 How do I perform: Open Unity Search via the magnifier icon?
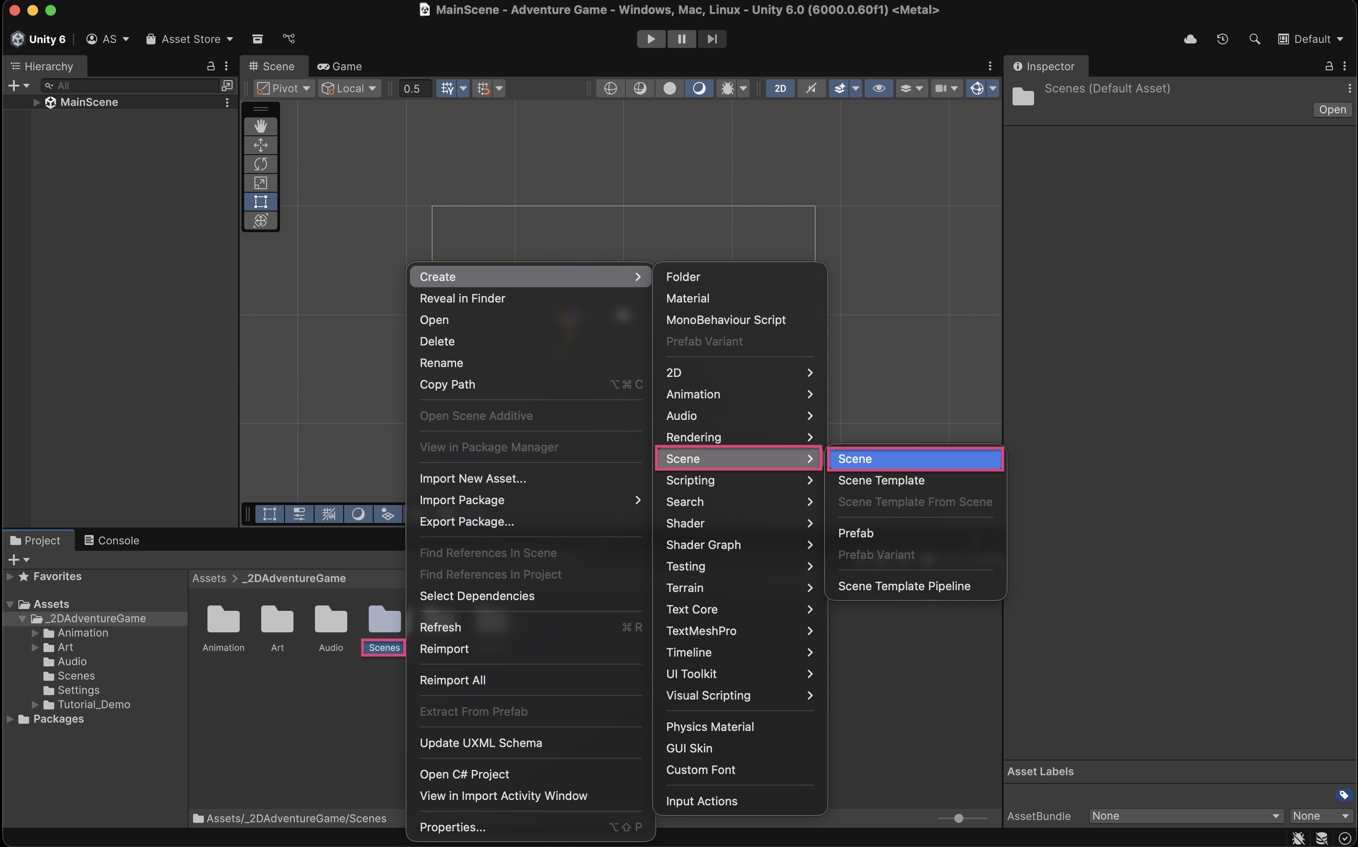[1255, 39]
